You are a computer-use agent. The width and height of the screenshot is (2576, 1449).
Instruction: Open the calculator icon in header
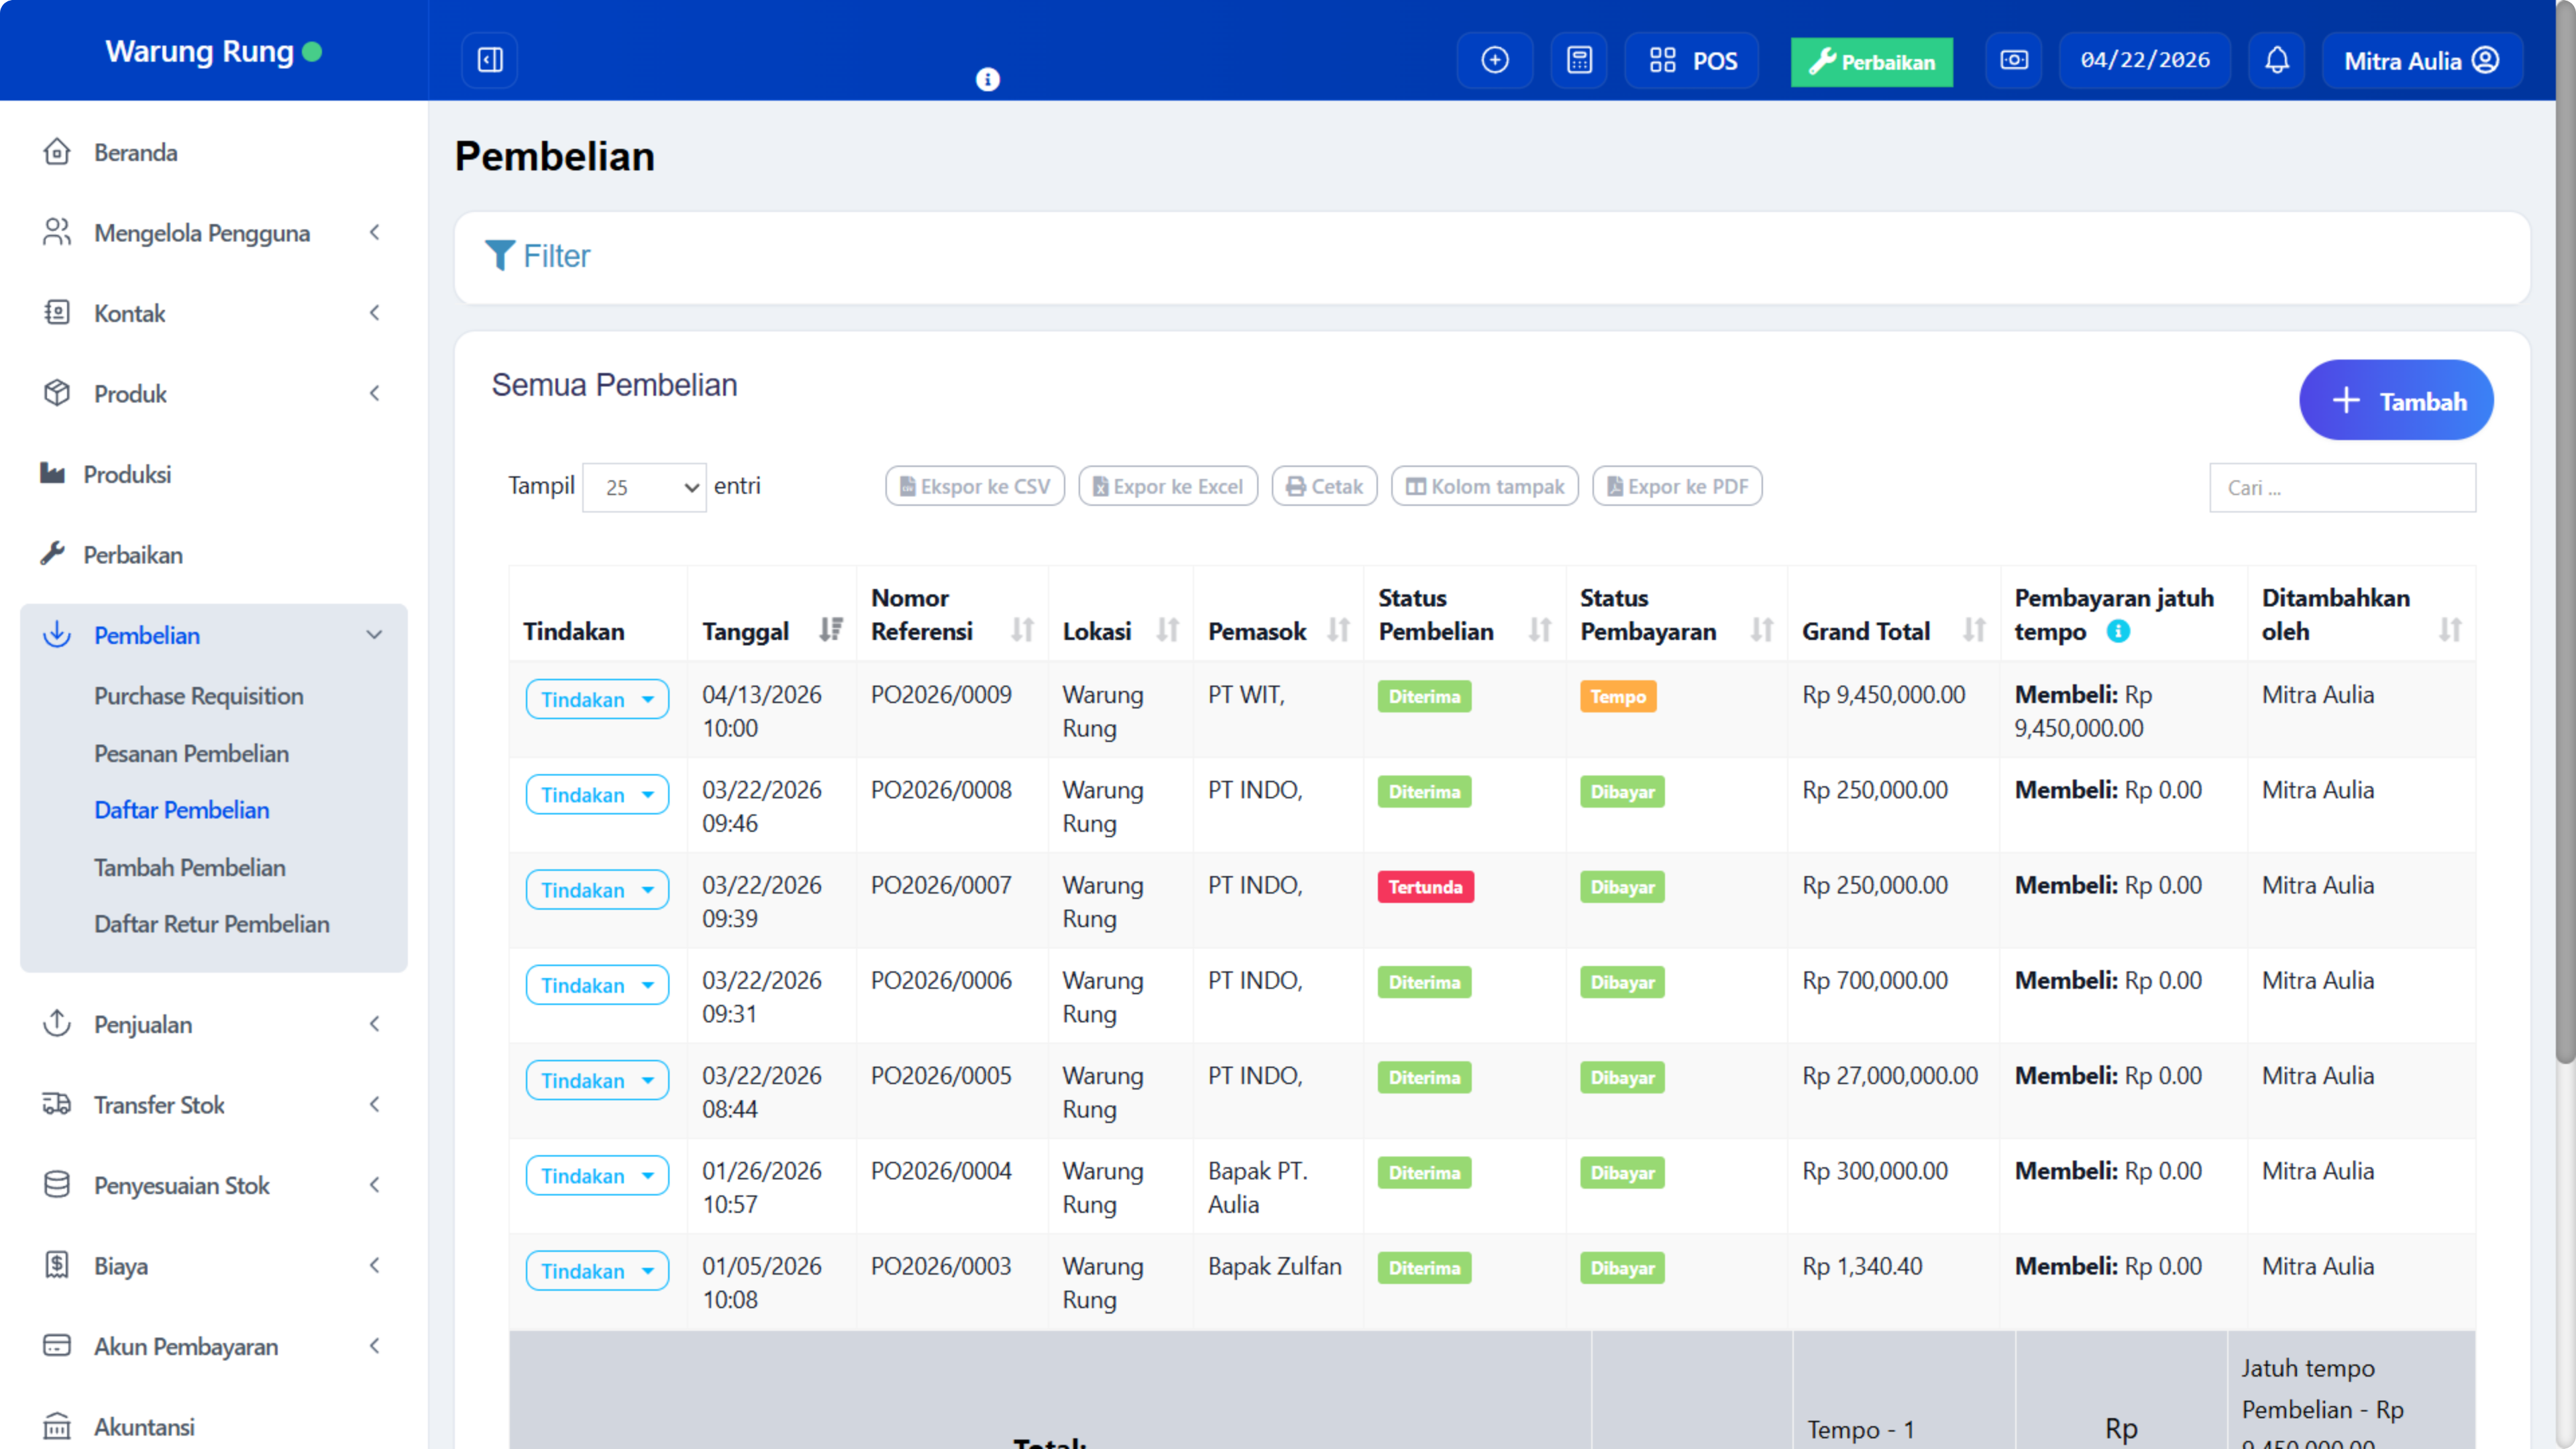[x=1579, y=60]
